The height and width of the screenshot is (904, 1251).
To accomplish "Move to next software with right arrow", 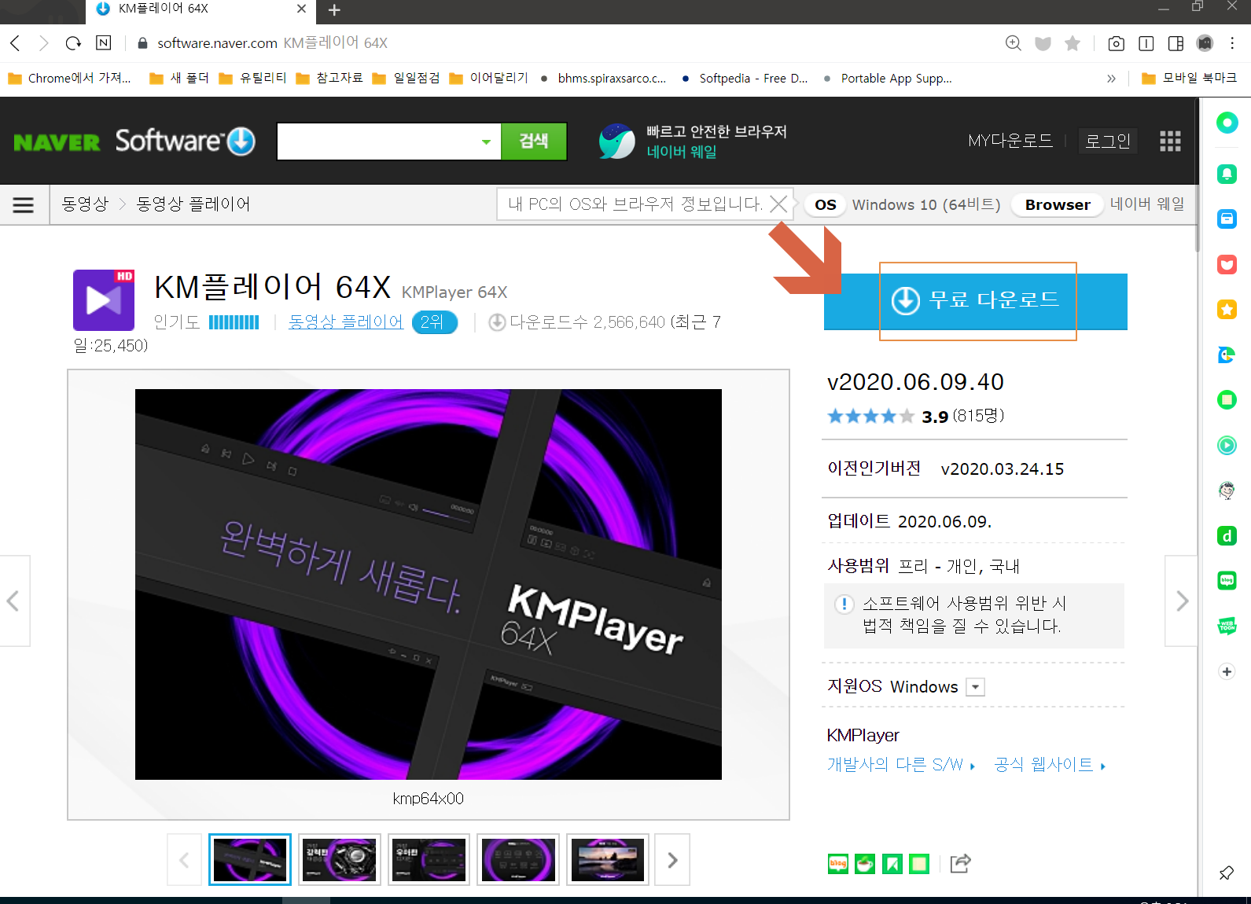I will tap(1182, 601).
